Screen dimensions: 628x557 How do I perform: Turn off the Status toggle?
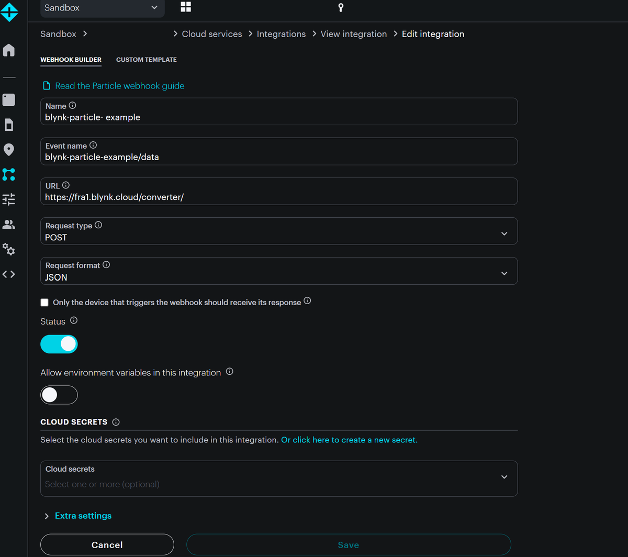click(59, 344)
